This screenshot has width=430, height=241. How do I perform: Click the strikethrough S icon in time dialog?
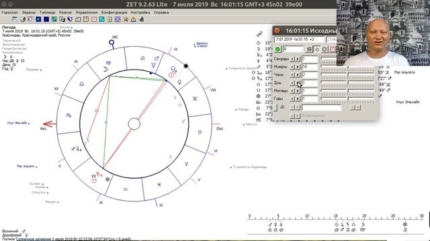point(309,49)
